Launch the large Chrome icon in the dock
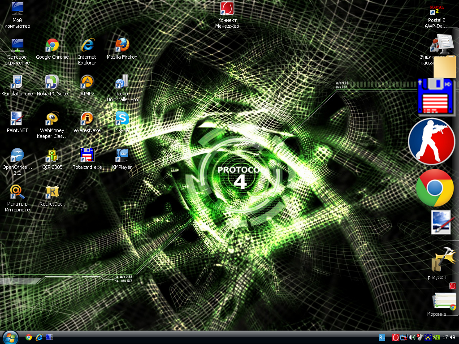 coord(434,188)
